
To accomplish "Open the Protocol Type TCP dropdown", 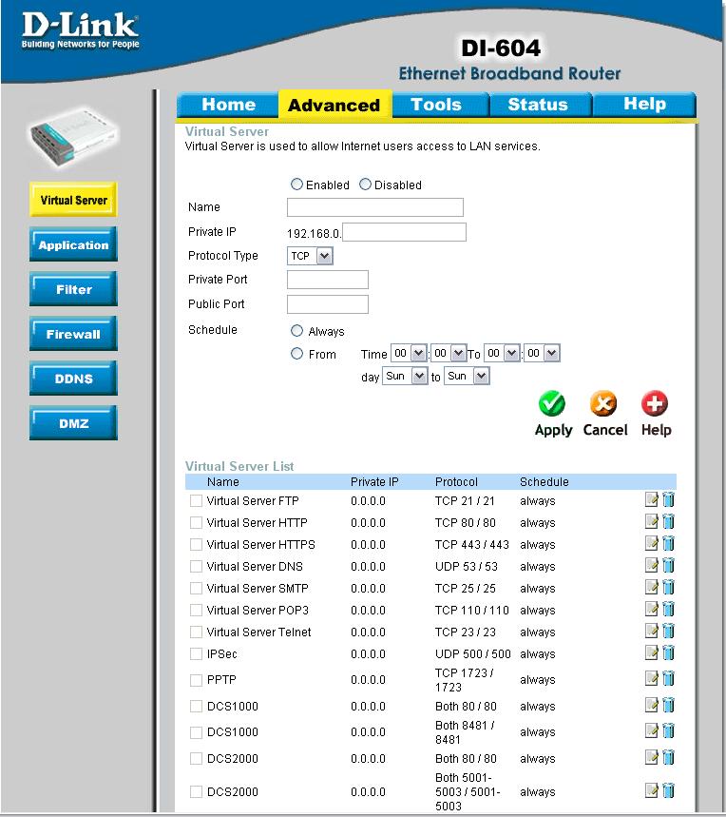I will coord(310,256).
